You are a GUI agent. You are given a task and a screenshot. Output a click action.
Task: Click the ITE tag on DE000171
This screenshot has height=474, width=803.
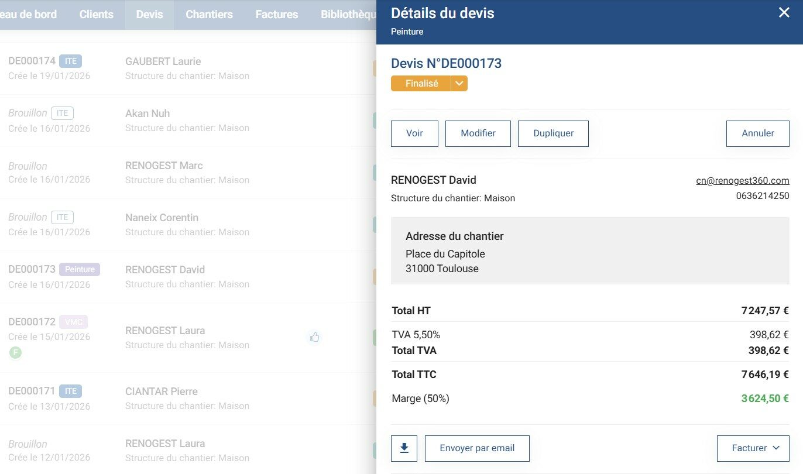70,391
